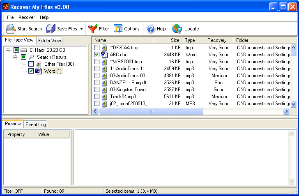Open the Help menu in menu bar
The width and height of the screenshot is (299, 196).
44,17
